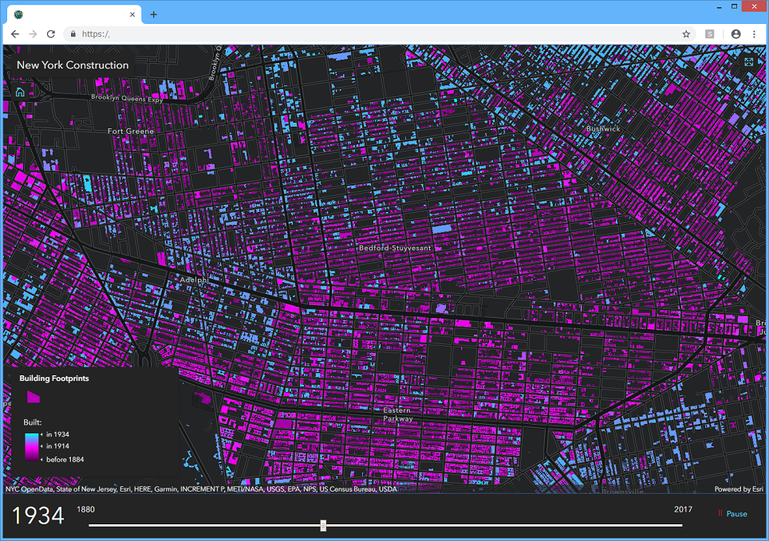The image size is (769, 541).
Task: Close the current browser tab
Action: point(131,14)
